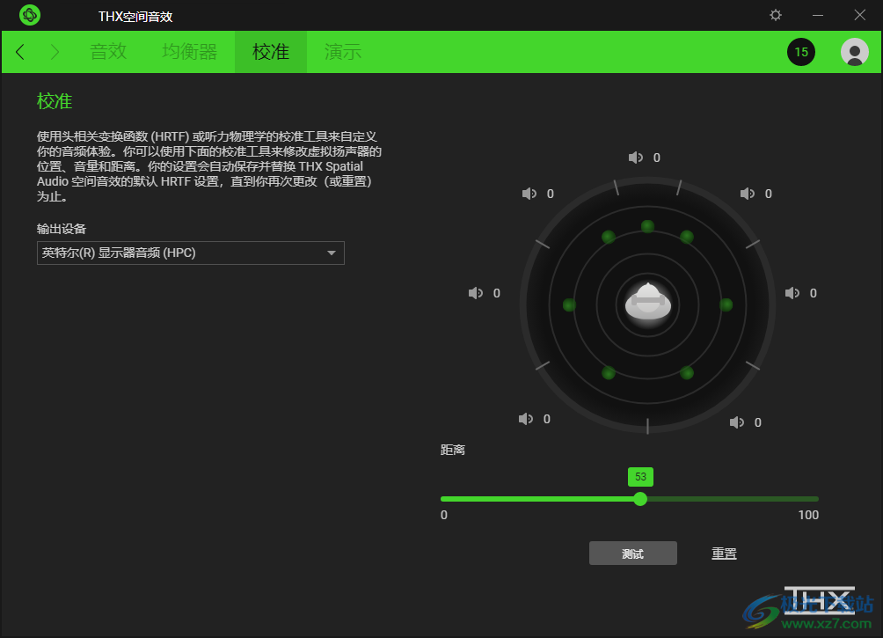This screenshot has height=638, width=883.
Task: Click the left-side speaker icon near the circle
Action: [475, 293]
